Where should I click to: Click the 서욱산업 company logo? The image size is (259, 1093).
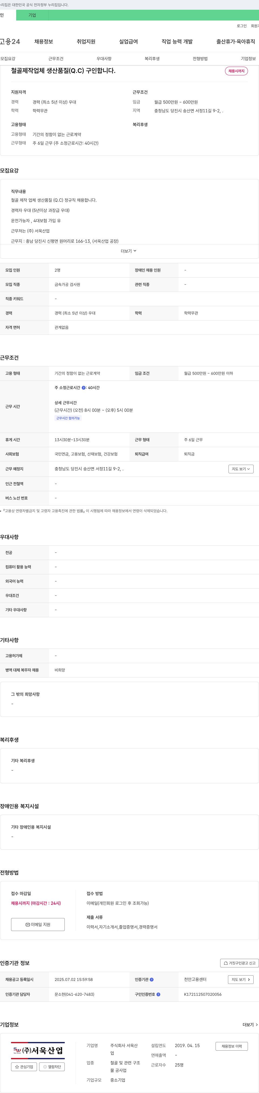[x=38, y=1051]
